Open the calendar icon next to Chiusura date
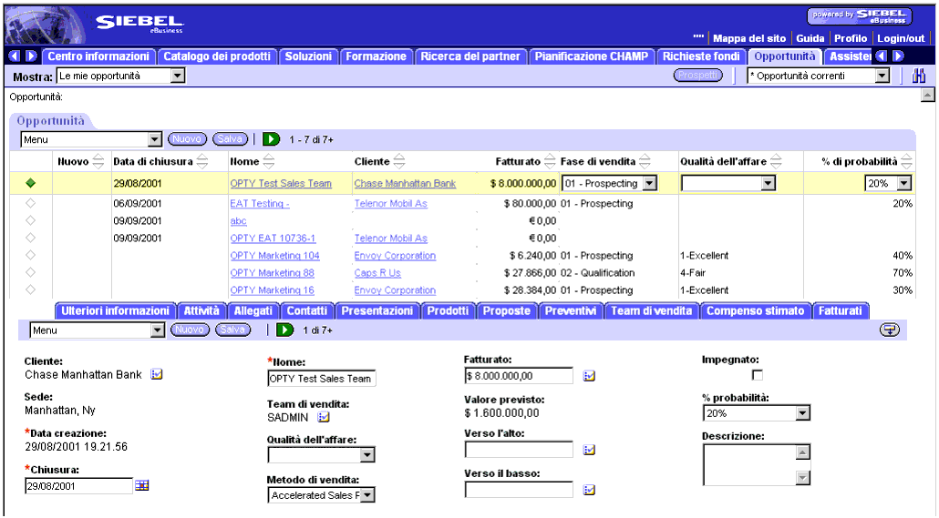The height and width of the screenshot is (518, 939). pyautogui.click(x=142, y=485)
